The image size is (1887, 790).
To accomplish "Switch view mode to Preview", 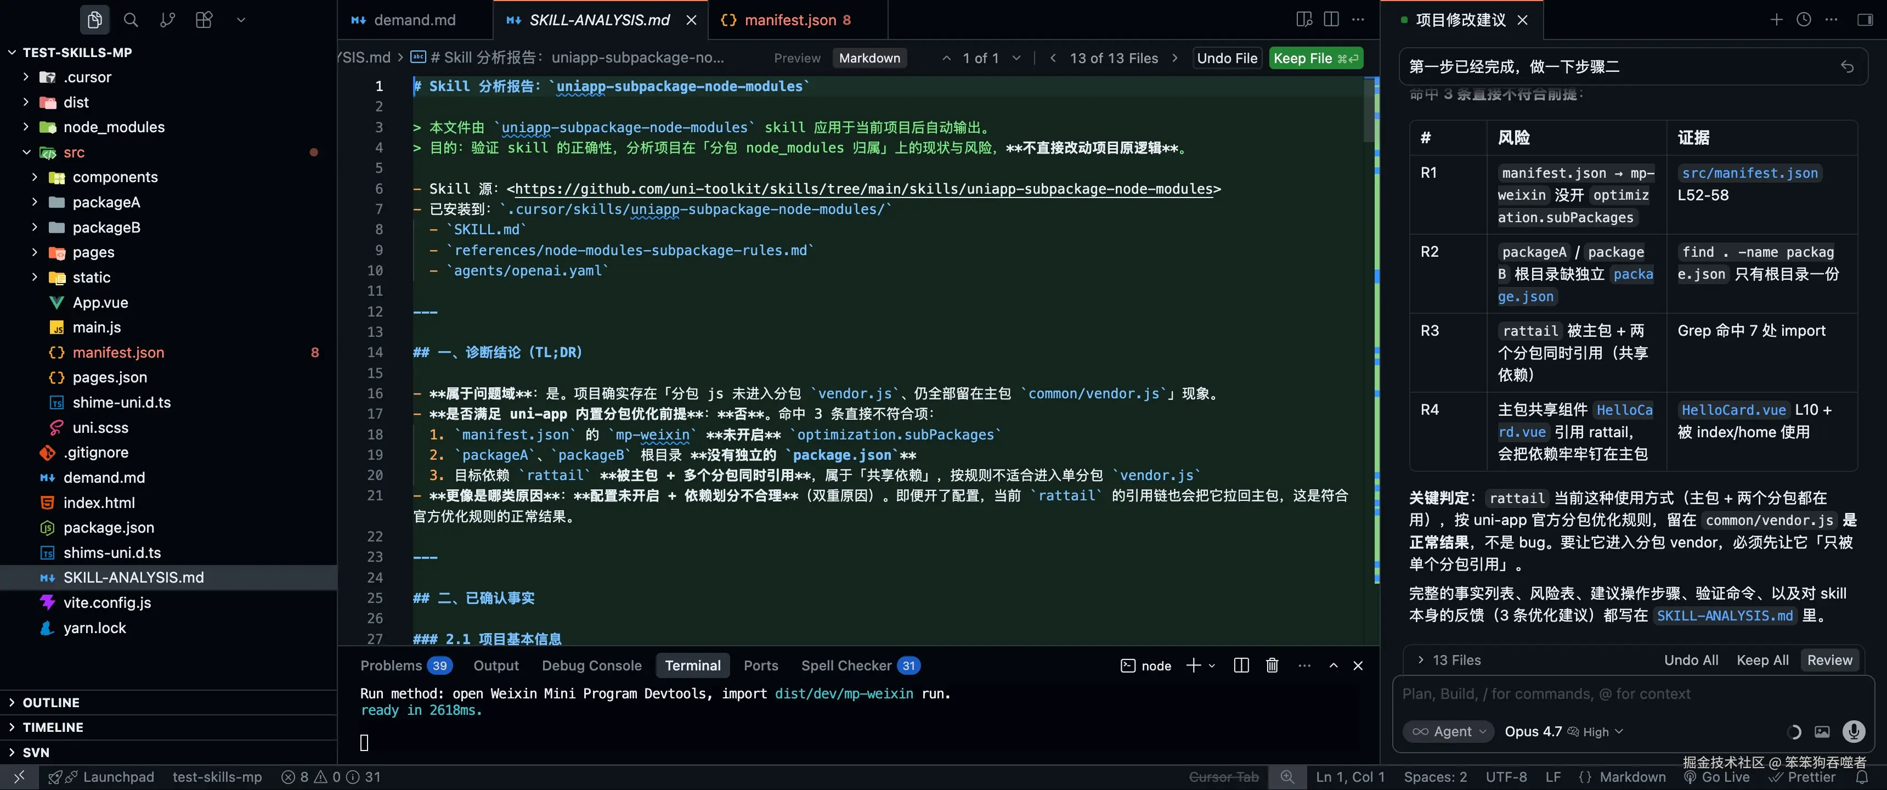I will coord(797,58).
